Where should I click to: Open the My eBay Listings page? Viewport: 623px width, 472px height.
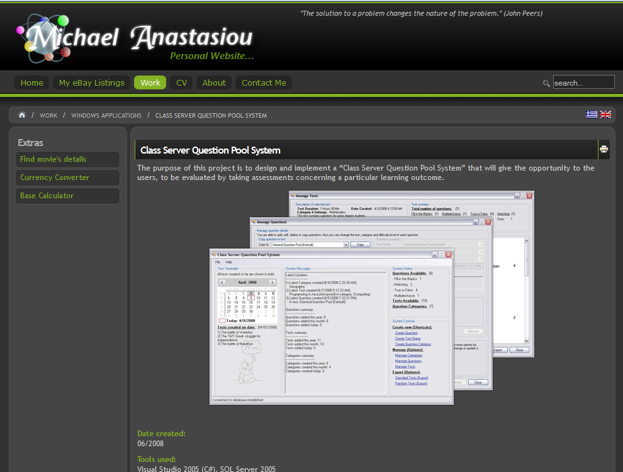tap(91, 82)
